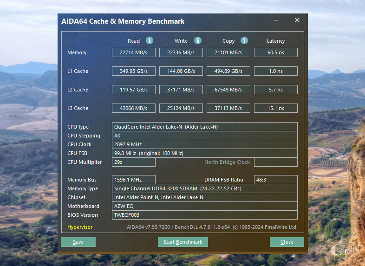Click the Read column header

pos(134,41)
